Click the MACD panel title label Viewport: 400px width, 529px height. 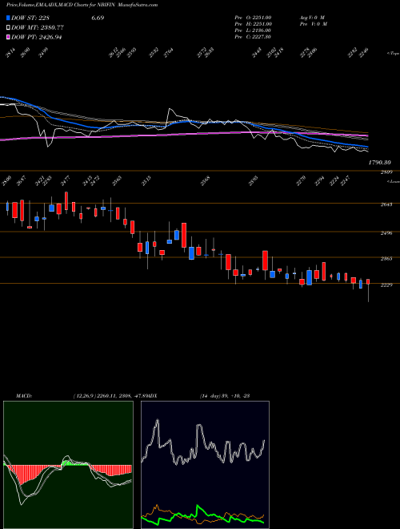point(24,395)
